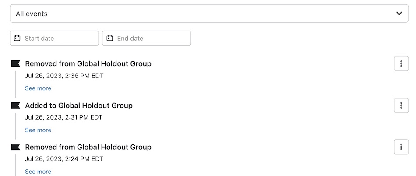Click the flag icon for the 2:24 PM event
Viewport: 416px width, 176px height.
[x=16, y=147]
